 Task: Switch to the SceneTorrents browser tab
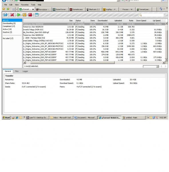(x=60, y=9)
